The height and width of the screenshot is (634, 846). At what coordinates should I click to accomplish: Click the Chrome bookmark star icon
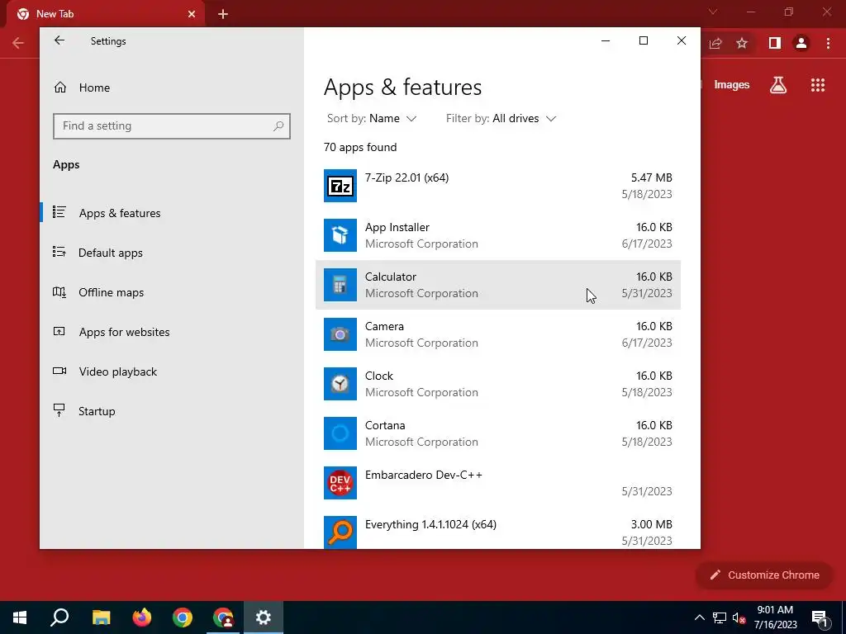point(742,43)
